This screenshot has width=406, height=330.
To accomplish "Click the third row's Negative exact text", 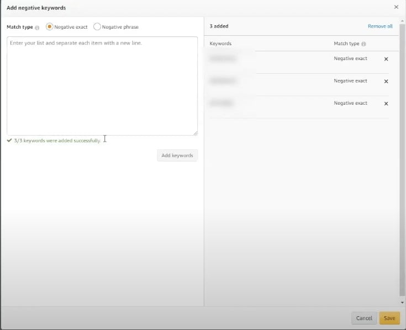I will point(350,103).
